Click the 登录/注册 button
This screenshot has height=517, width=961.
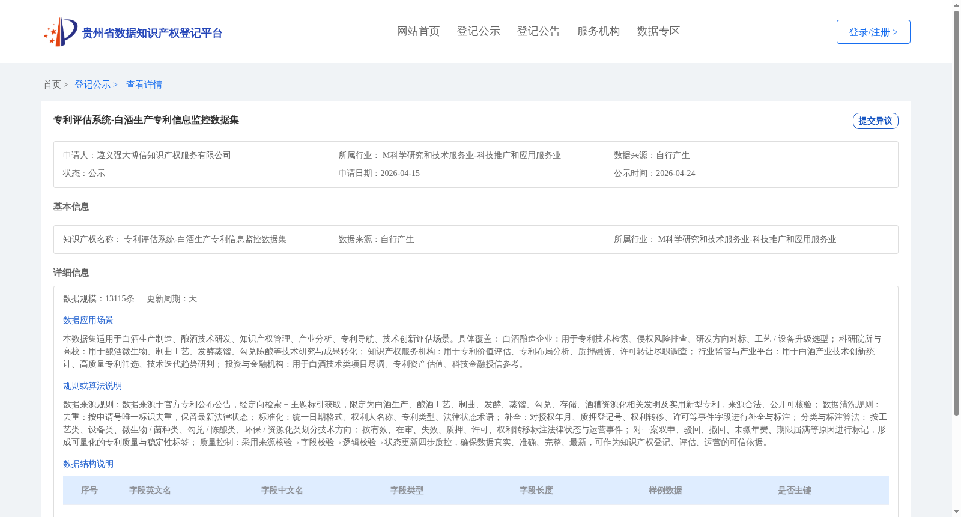(873, 32)
